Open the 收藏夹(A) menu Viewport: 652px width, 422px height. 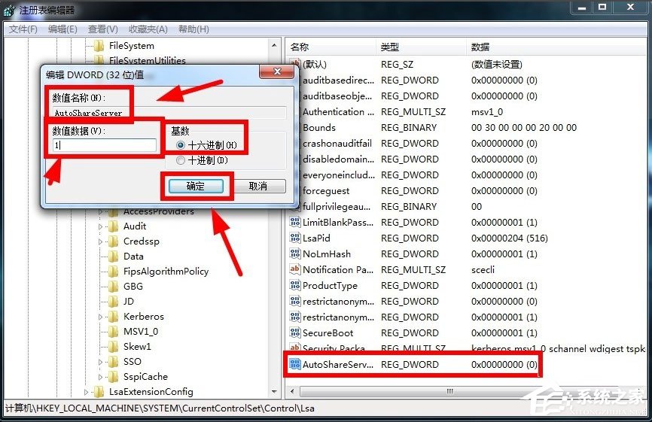[x=148, y=29]
